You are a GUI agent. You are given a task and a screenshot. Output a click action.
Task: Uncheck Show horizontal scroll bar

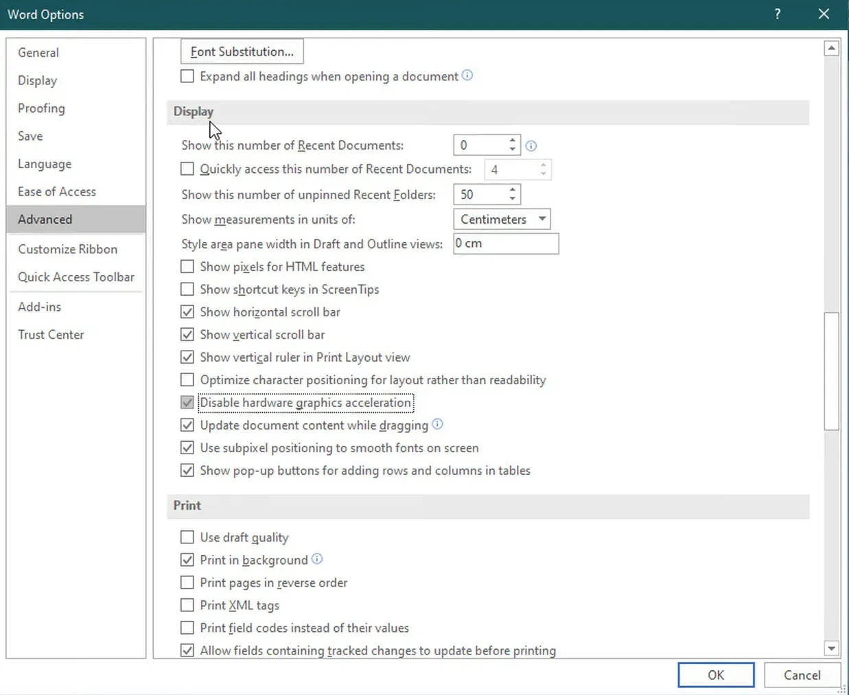pyautogui.click(x=187, y=311)
